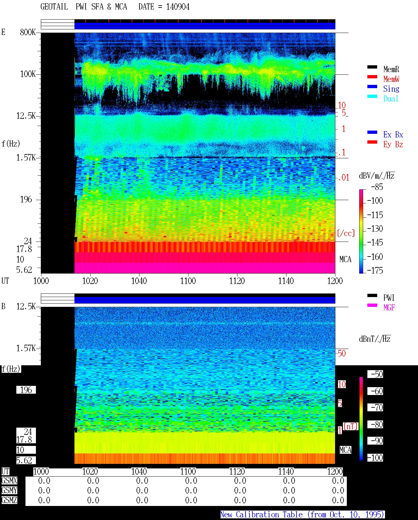
Task: Click the black PWI legend swatch
Action: click(x=372, y=295)
